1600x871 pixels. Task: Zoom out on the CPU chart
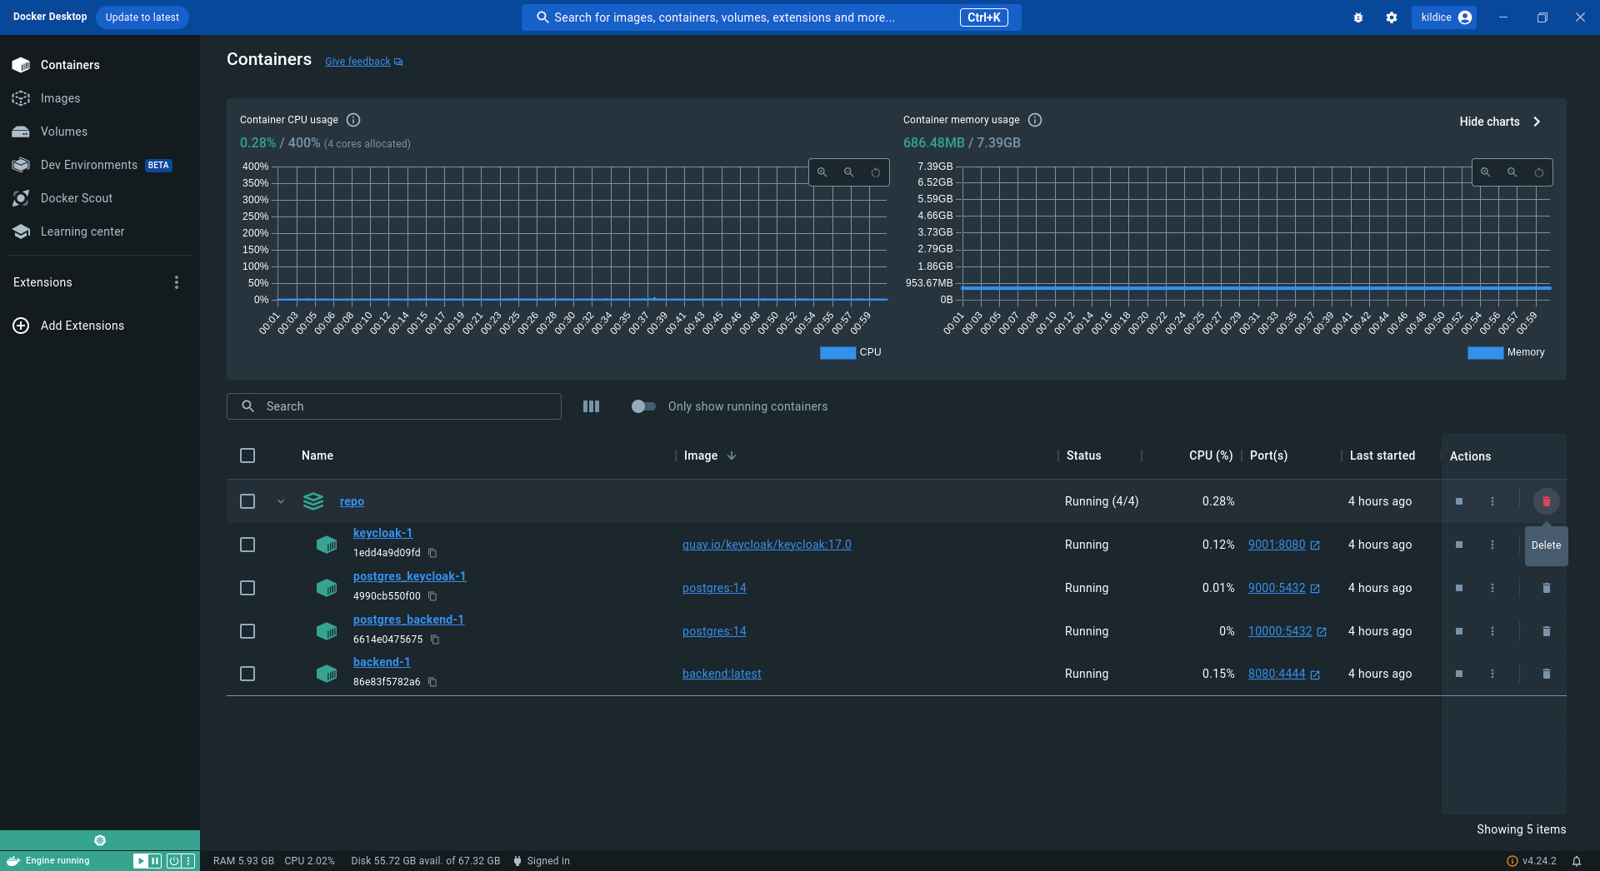pyautogui.click(x=849, y=172)
